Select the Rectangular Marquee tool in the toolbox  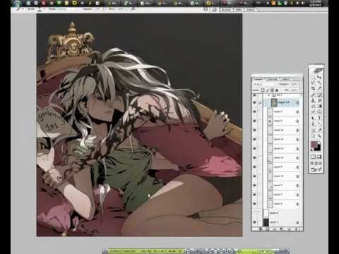point(313,76)
